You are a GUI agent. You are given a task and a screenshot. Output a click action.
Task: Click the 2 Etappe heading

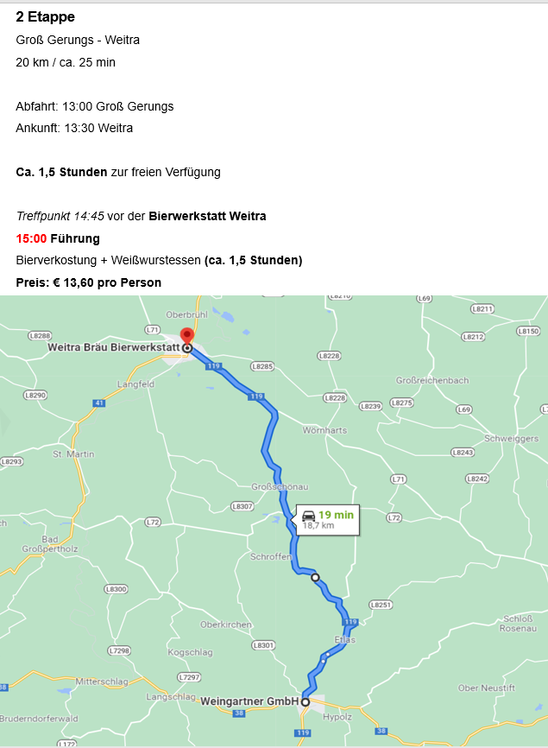(45, 16)
